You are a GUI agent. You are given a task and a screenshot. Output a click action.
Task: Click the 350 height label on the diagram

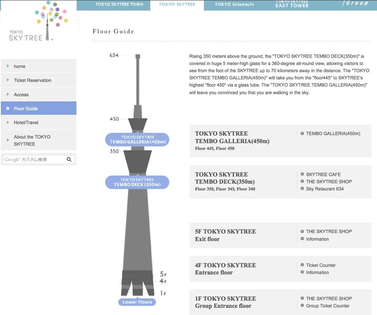pos(114,151)
